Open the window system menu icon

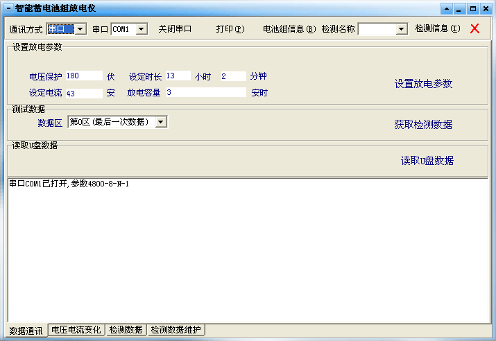click(8, 8)
